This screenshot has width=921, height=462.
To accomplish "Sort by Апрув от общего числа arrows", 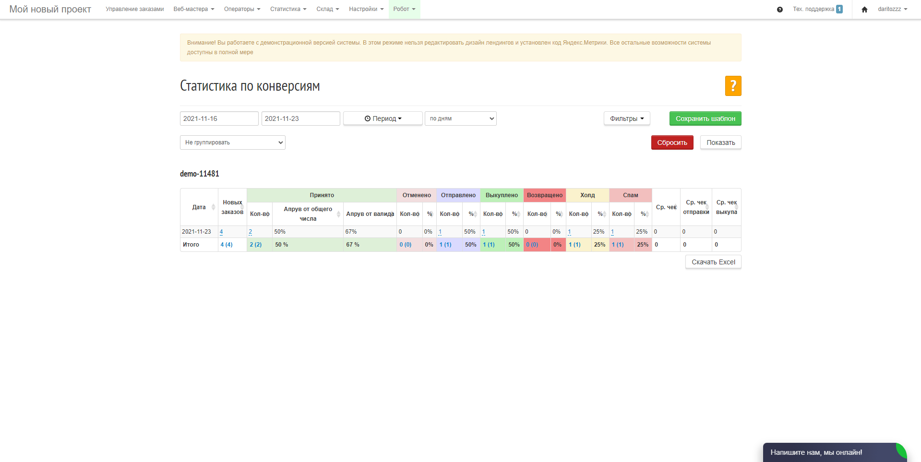I will point(338,214).
